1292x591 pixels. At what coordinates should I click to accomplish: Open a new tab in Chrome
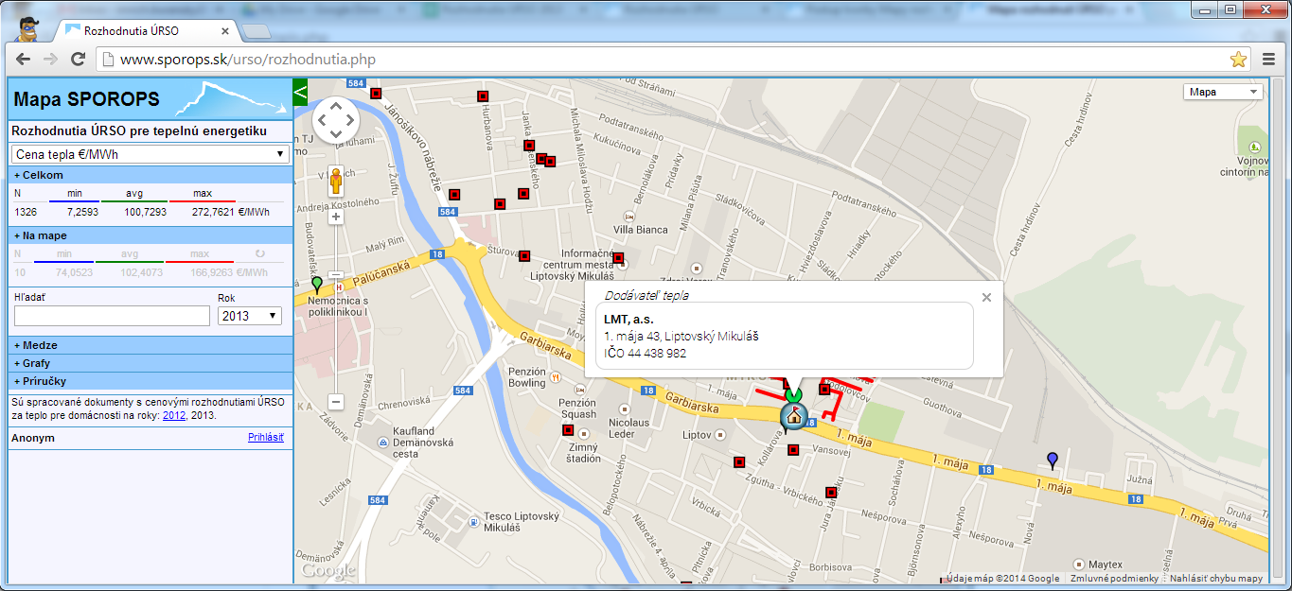[x=256, y=31]
